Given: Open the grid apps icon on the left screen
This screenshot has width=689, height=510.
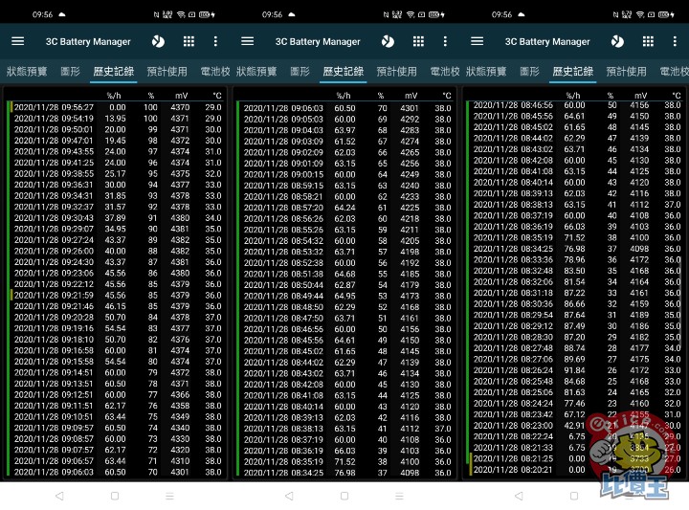Looking at the screenshot, I should coord(189,41).
